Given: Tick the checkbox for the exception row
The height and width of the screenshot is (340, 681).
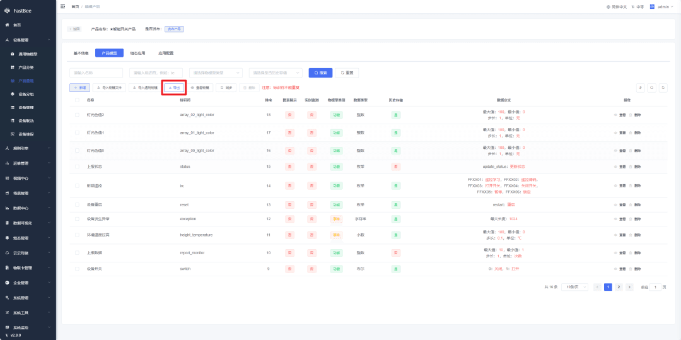Looking at the screenshot, I should (77, 218).
